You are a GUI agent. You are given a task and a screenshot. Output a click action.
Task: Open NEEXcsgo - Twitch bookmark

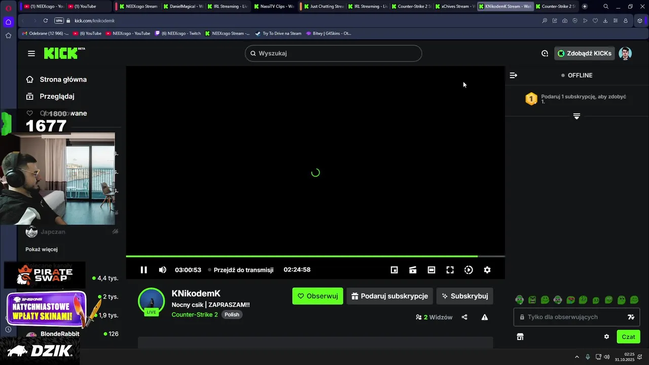(x=178, y=33)
